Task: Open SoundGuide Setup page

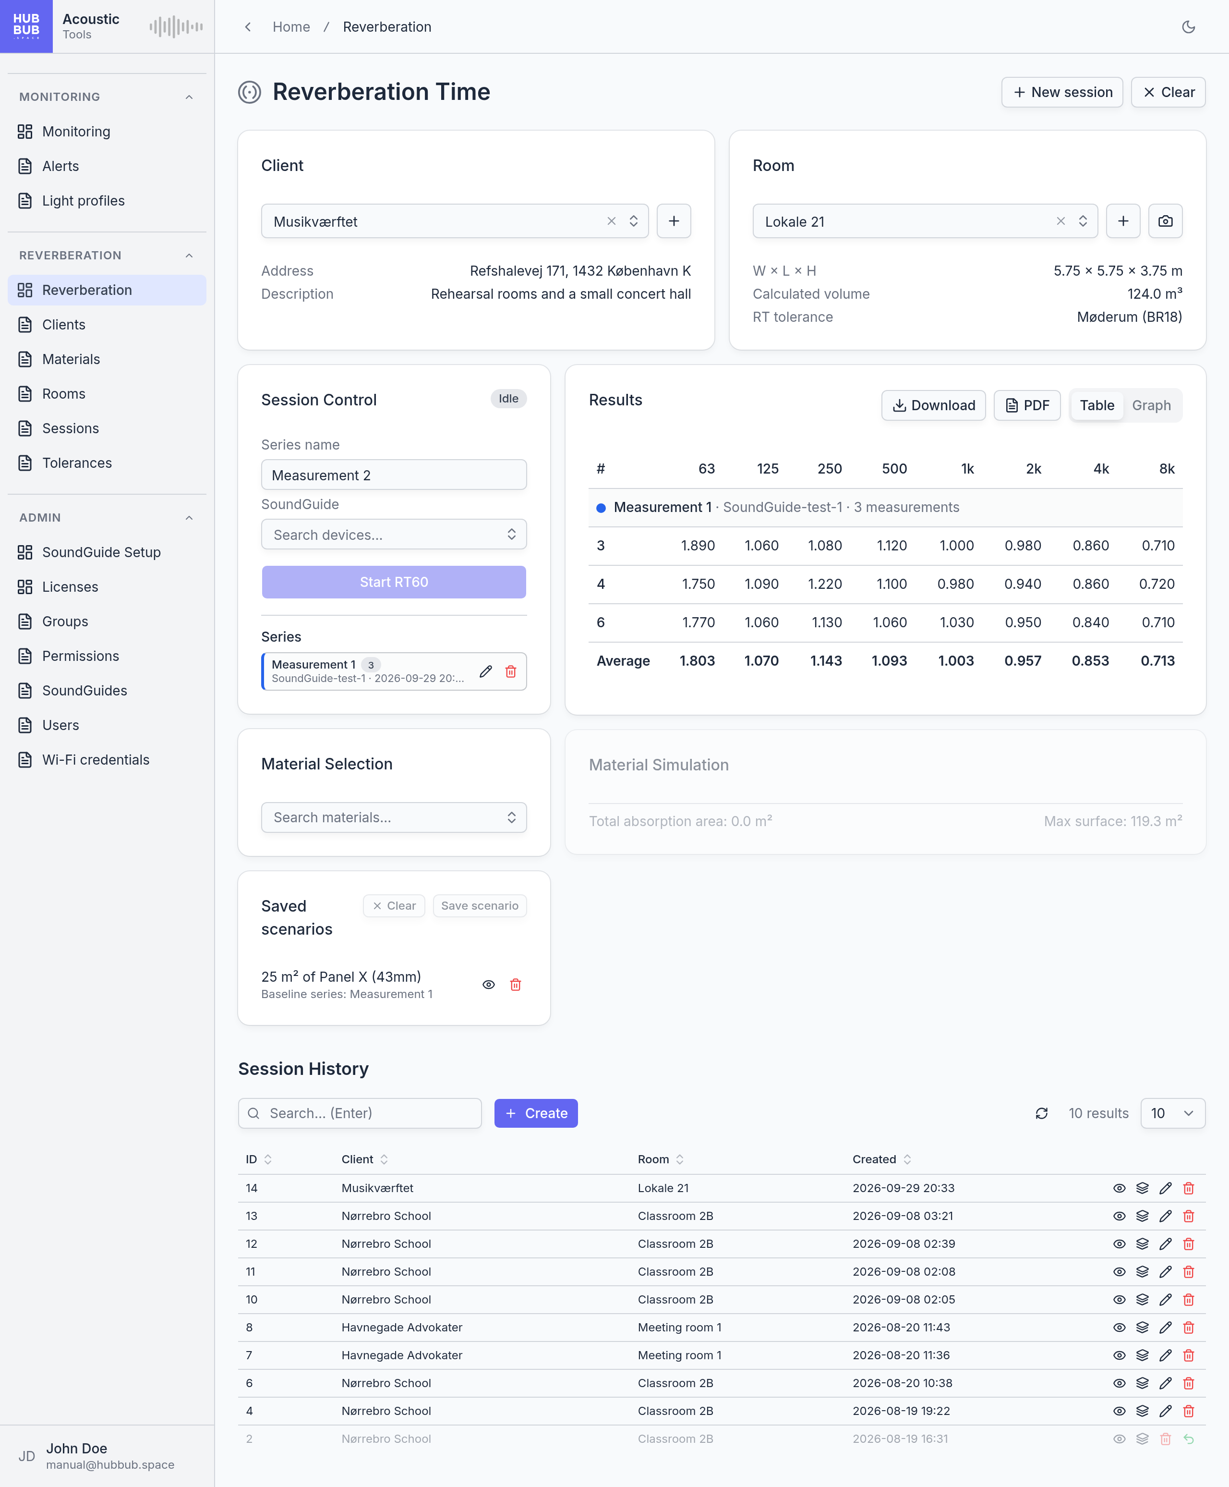Action: (x=107, y=552)
